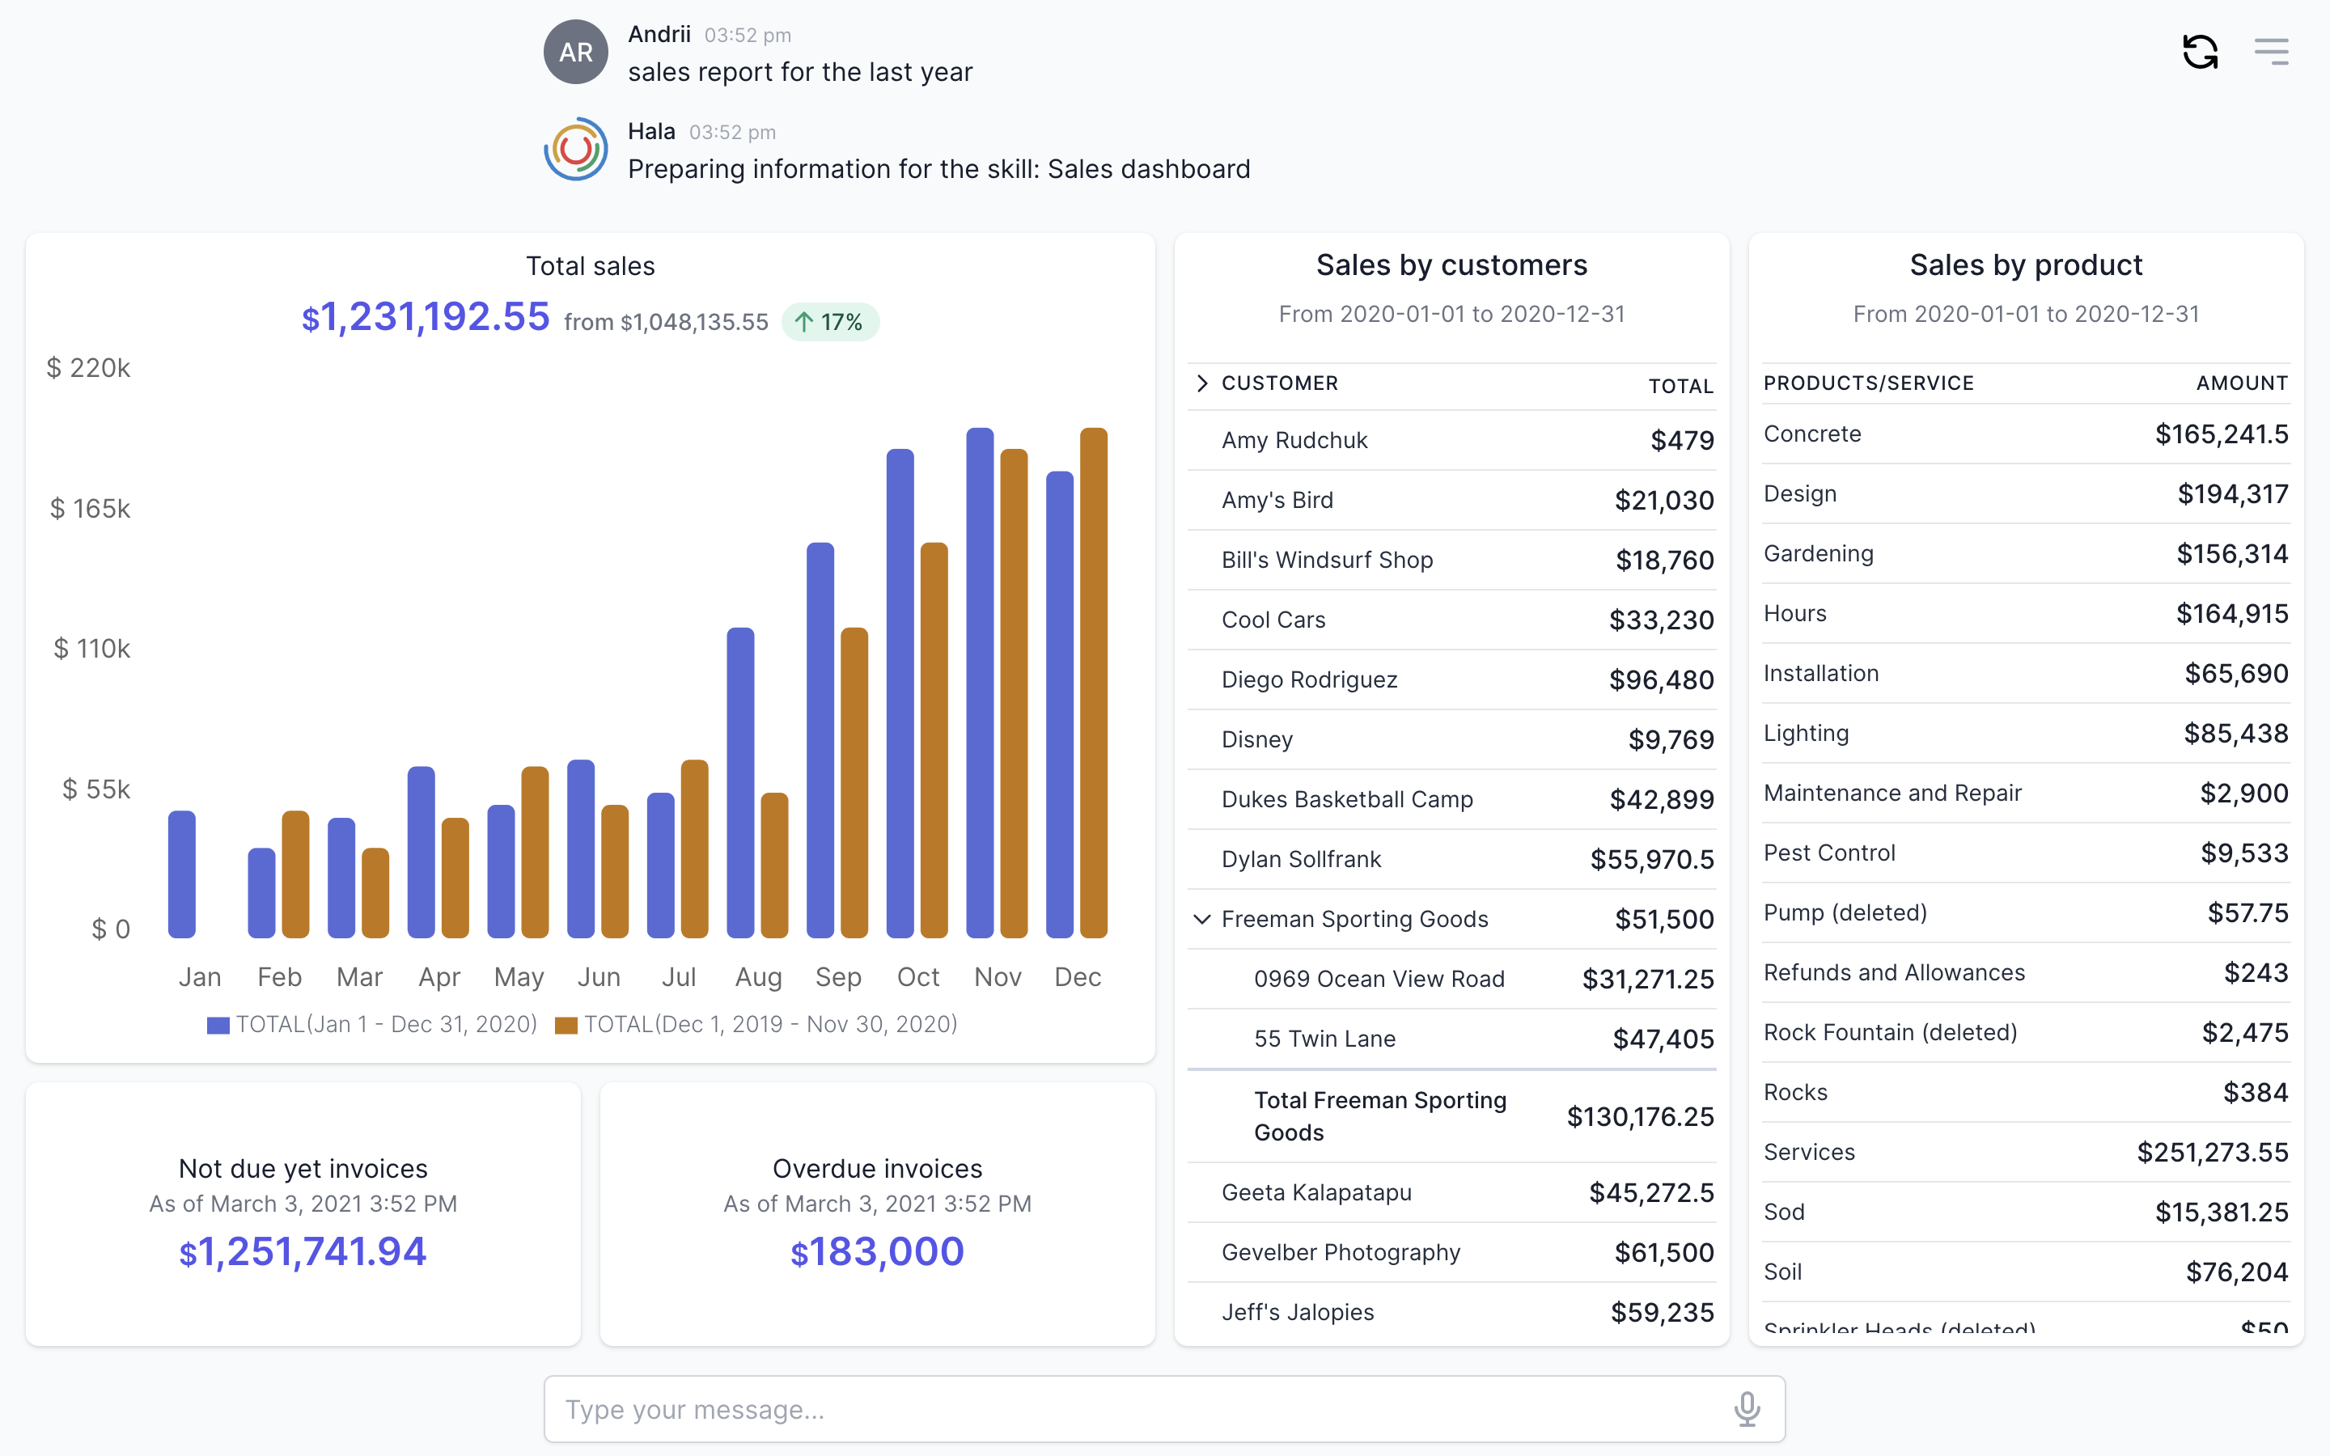The image size is (2330, 1456).
Task: Click the Gardening product row
Action: click(x=2026, y=552)
